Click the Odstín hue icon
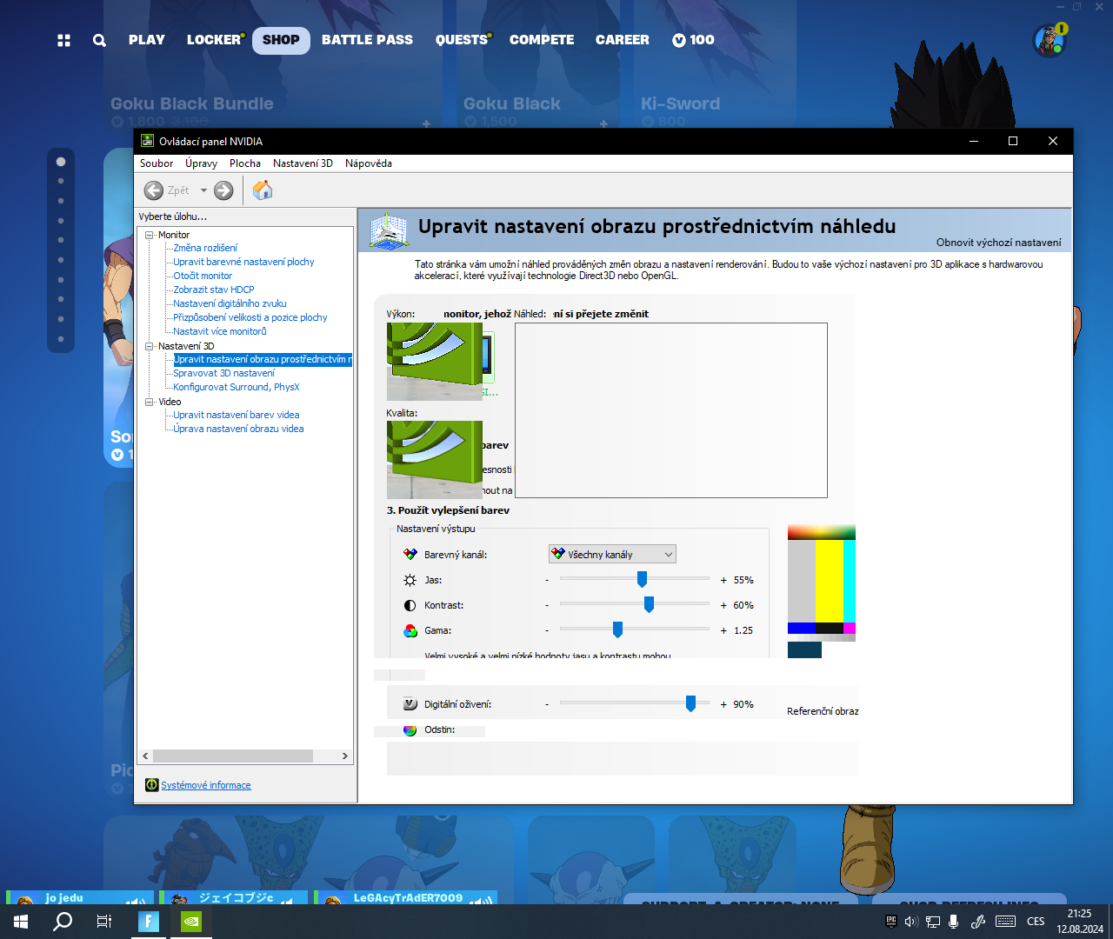The image size is (1113, 939). (410, 730)
